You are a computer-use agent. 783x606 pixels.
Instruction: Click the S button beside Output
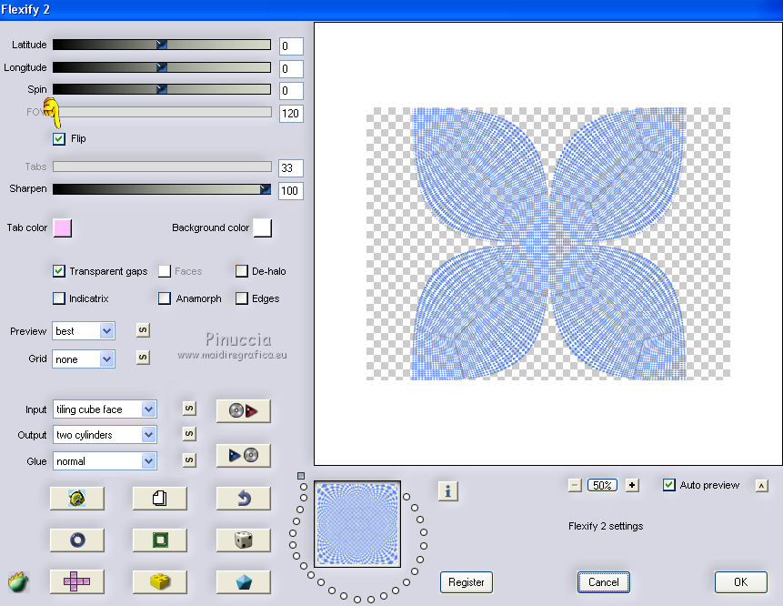(189, 434)
